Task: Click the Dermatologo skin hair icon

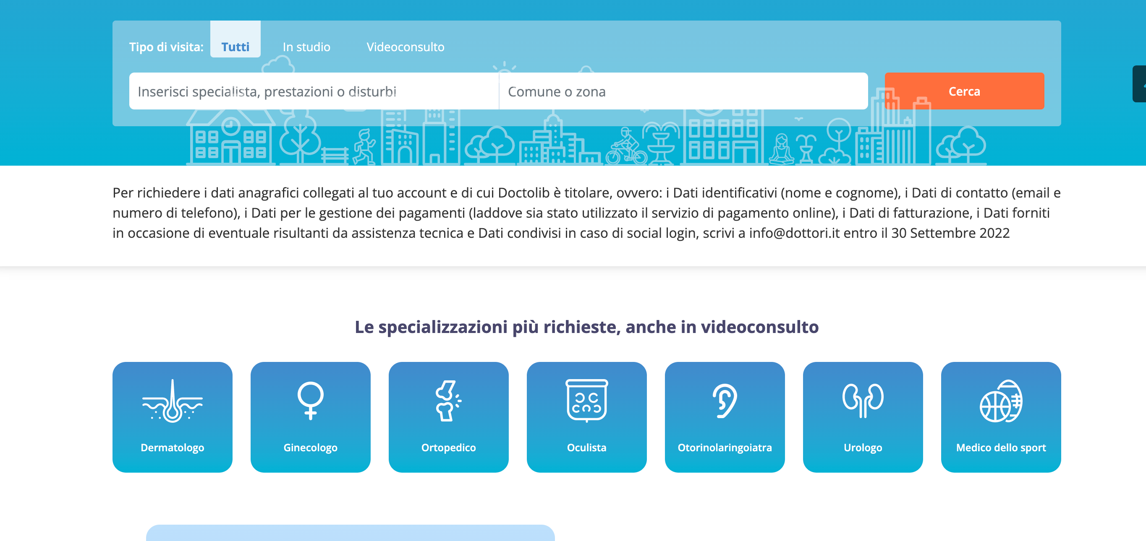Action: tap(173, 401)
